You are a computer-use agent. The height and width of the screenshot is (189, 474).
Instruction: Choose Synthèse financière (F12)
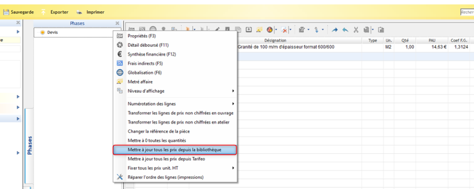[x=151, y=54]
